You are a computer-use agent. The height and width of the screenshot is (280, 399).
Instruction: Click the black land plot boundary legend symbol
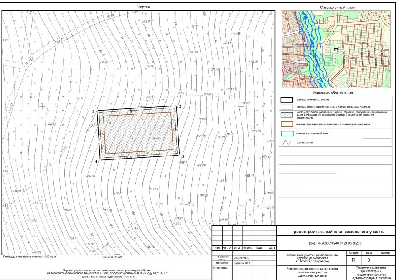coord(287,100)
